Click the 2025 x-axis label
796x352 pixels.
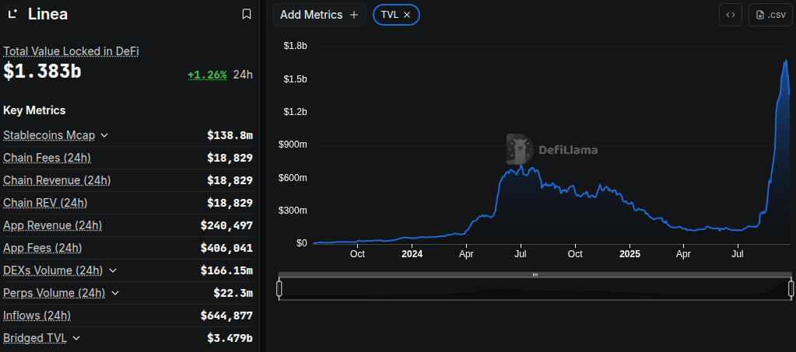pyautogui.click(x=629, y=253)
